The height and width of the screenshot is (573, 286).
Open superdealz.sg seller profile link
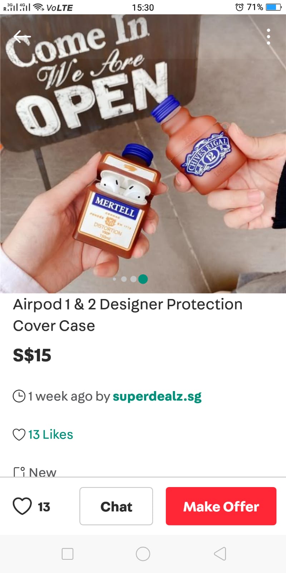[157, 396]
